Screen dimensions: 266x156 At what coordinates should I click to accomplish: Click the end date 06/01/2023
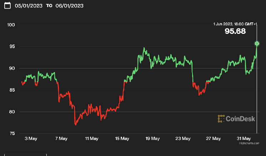70,6
